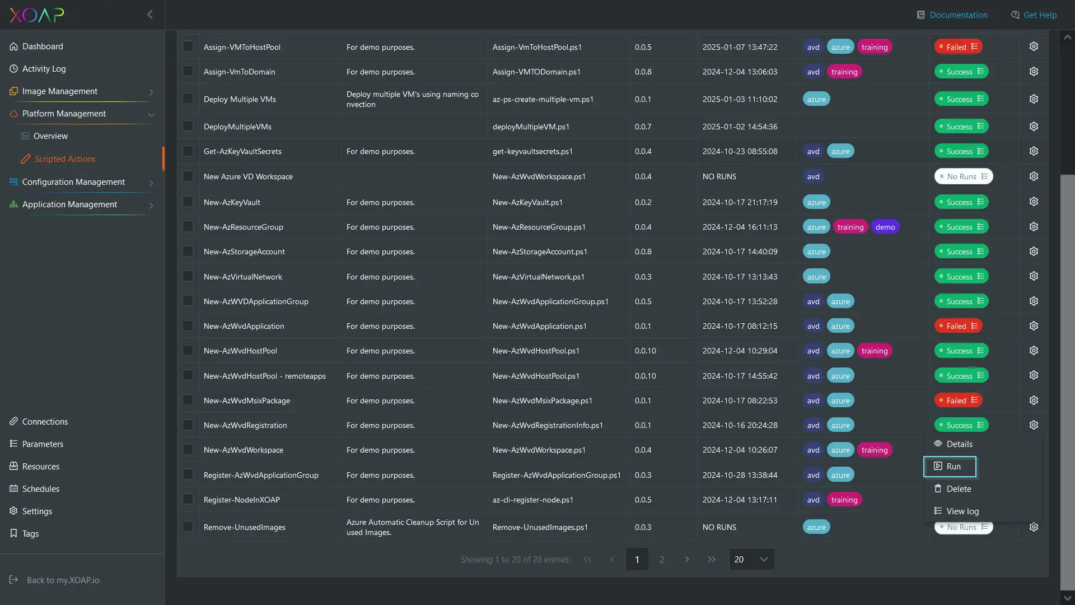Click the azure tag on Deploy Multiple VMs row
Screen dimensions: 1075x605
tap(816, 99)
